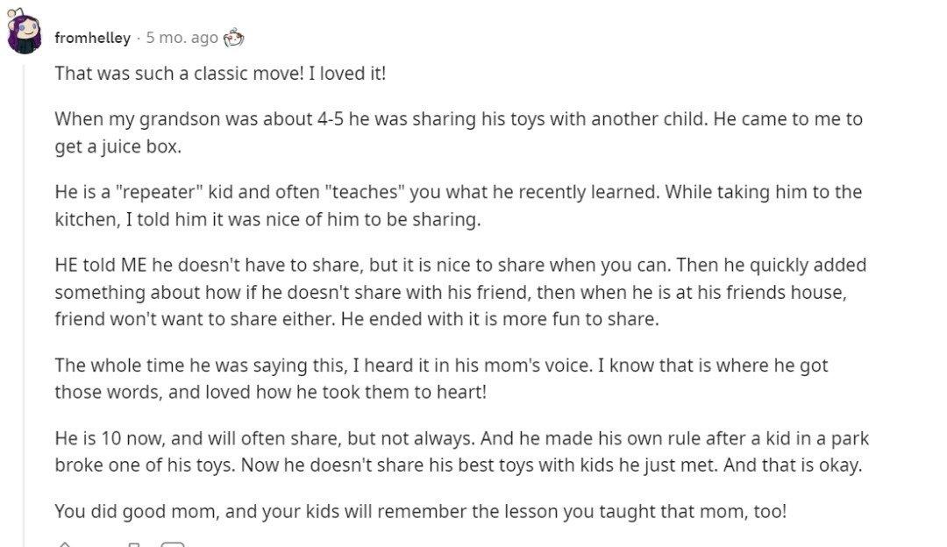Click the 'When my grandson was about 4-5' paragraph
Viewport: 947px width, 547px height.
tap(459, 132)
